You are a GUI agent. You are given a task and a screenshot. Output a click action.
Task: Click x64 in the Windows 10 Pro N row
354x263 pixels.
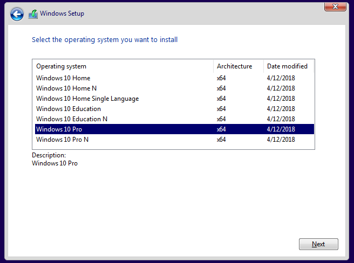point(221,140)
